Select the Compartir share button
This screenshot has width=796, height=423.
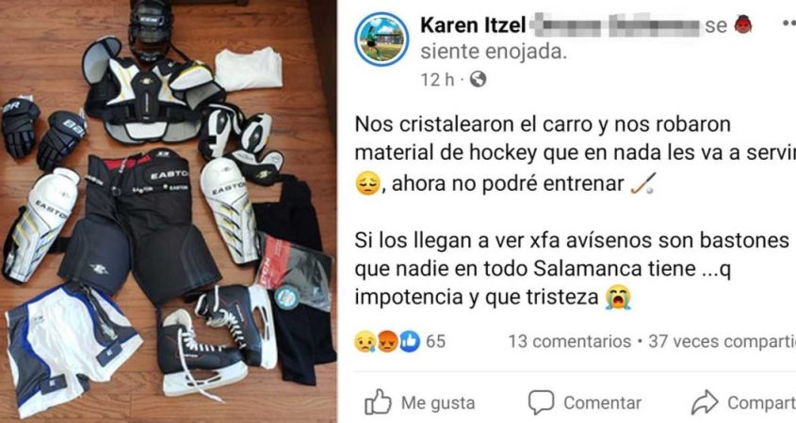(743, 402)
